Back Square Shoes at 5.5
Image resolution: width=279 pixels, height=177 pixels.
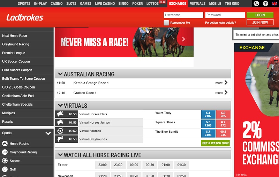pos(208,124)
